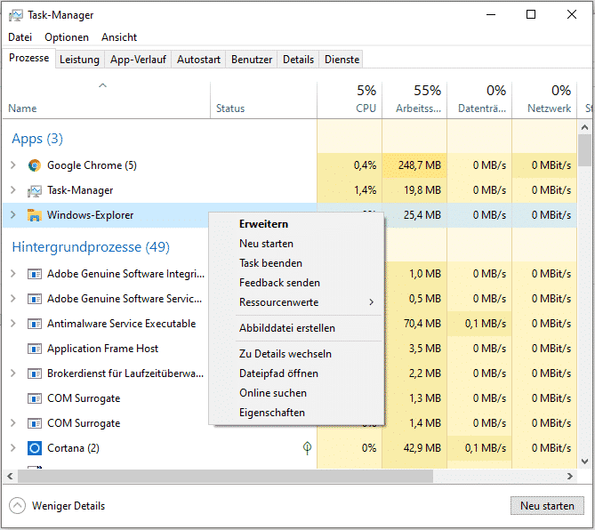Click the Cortana blue circle icon

click(35, 448)
